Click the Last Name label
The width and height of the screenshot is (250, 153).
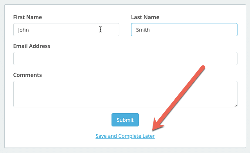[x=145, y=17]
